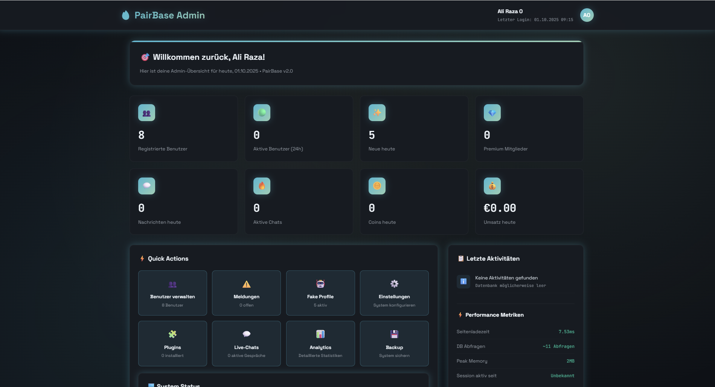Click the Coins heute coin icon
This screenshot has width=715, height=387.
pos(377,186)
